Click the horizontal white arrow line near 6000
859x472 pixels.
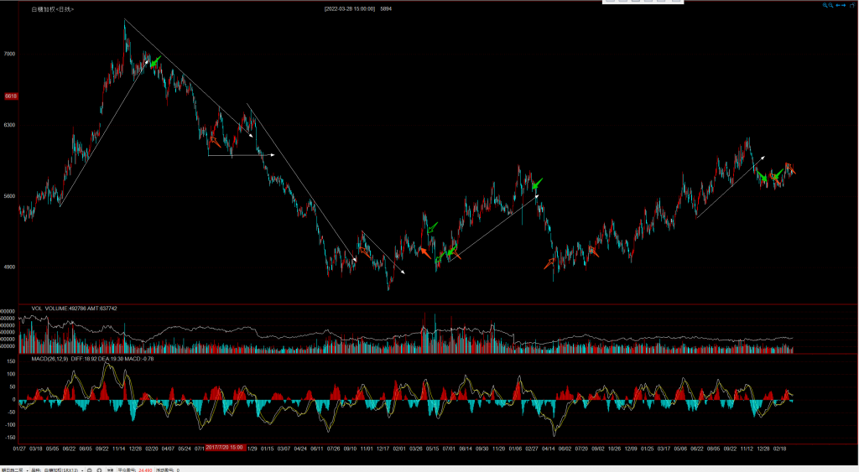tap(242, 155)
